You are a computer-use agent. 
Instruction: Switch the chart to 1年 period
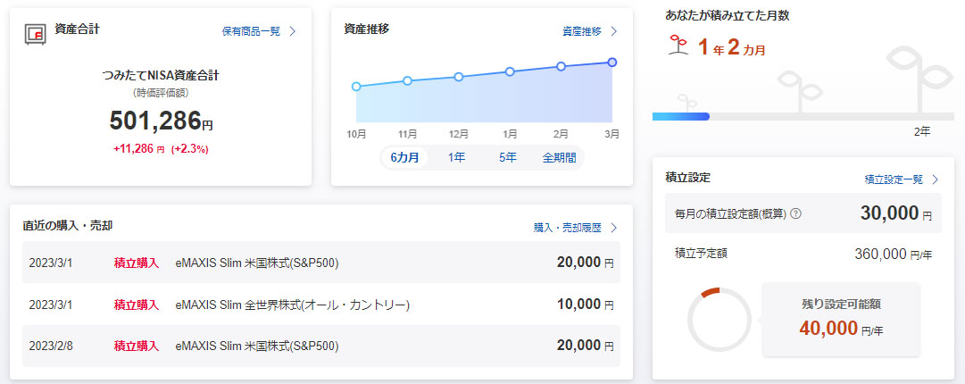(x=456, y=158)
